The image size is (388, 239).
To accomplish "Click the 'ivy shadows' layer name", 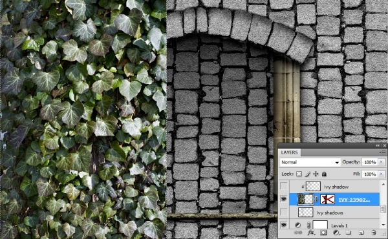I will (330, 213).
